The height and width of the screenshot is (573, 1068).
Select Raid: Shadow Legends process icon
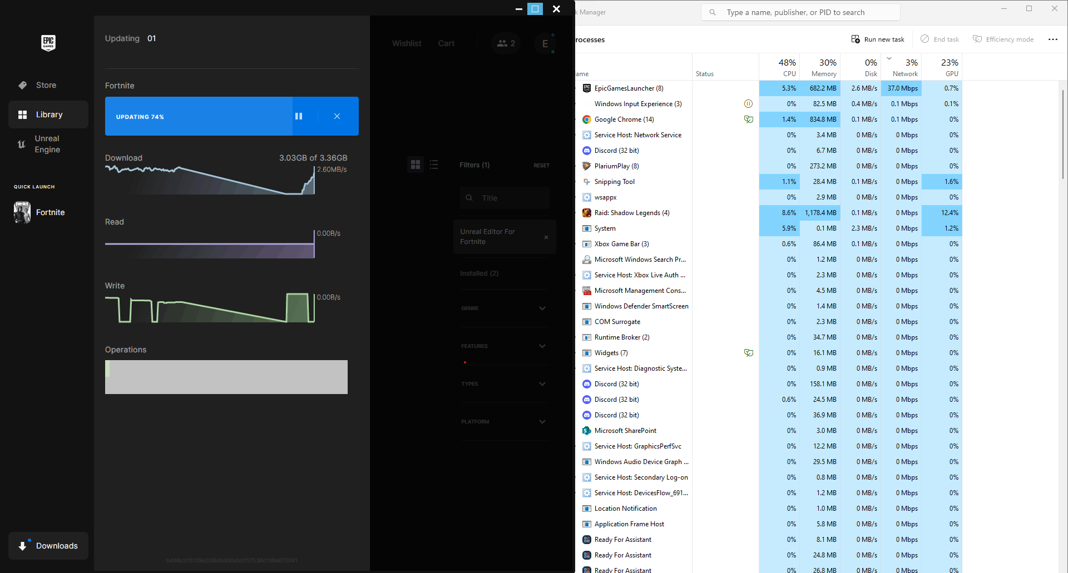coord(586,213)
